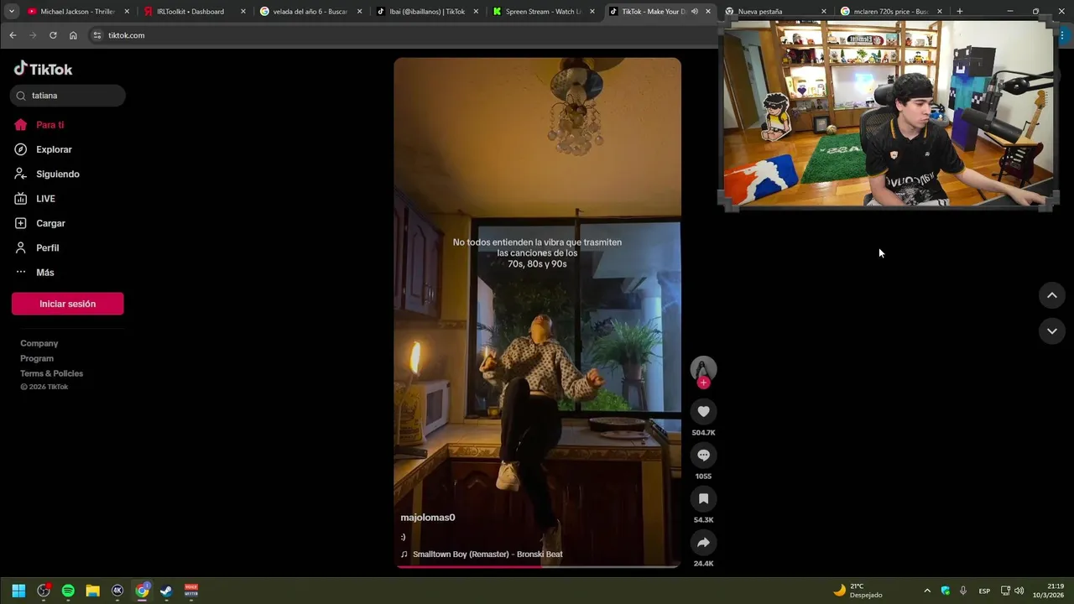Screen dimensions: 1074x604
Task: Show hidden system tray icons
Action: 927,591
